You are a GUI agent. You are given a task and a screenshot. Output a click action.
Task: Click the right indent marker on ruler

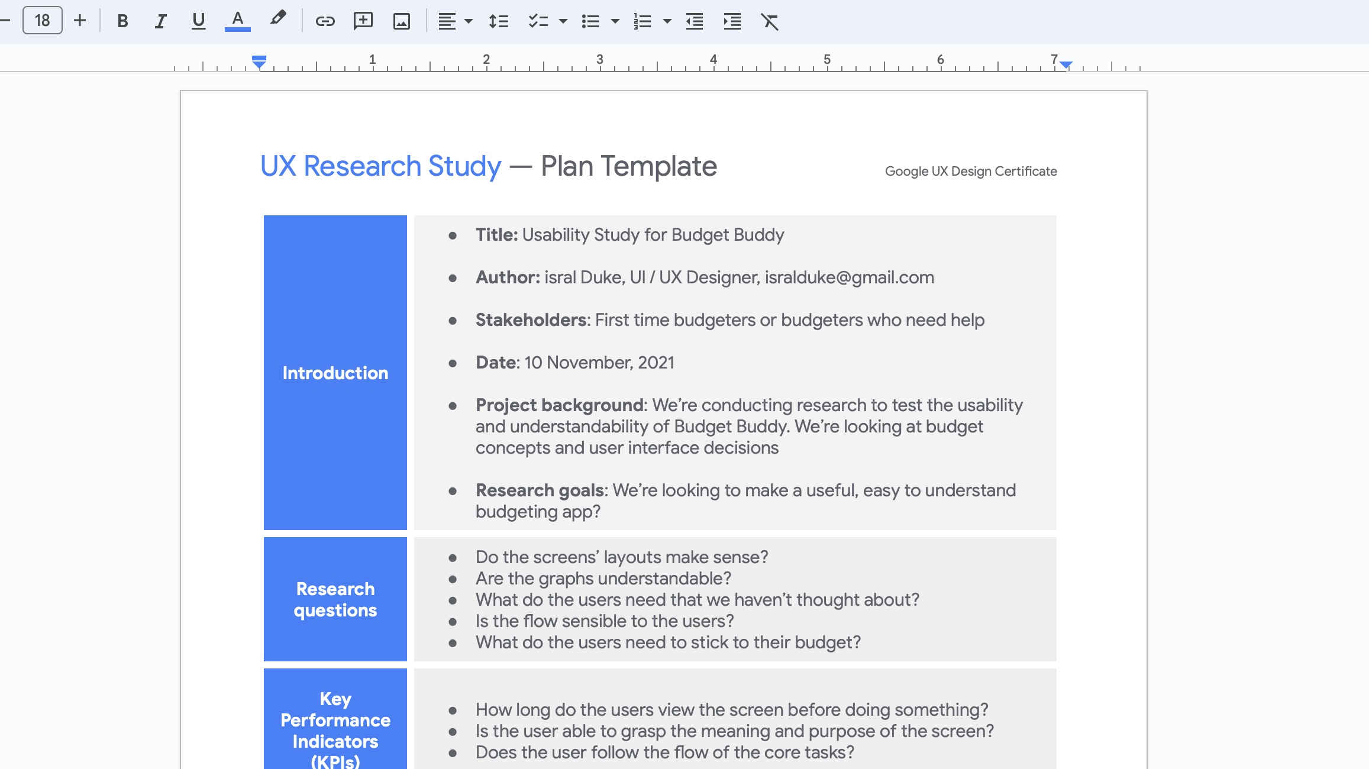pyautogui.click(x=1066, y=64)
